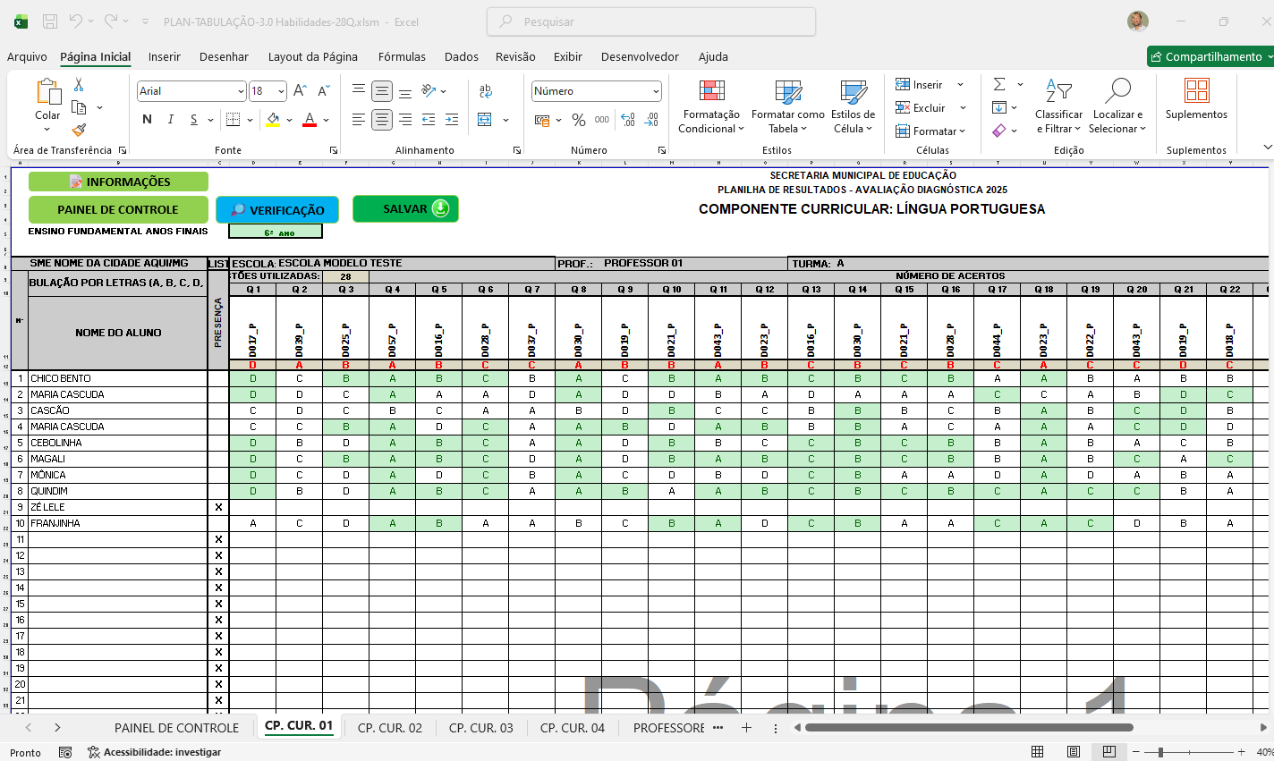This screenshot has height=761, width=1274.
Task: Click the Fill down arrow icon
Action: 999,107
